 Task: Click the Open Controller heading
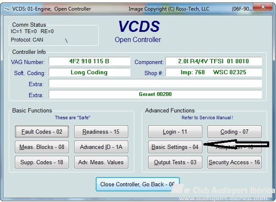click(138, 40)
